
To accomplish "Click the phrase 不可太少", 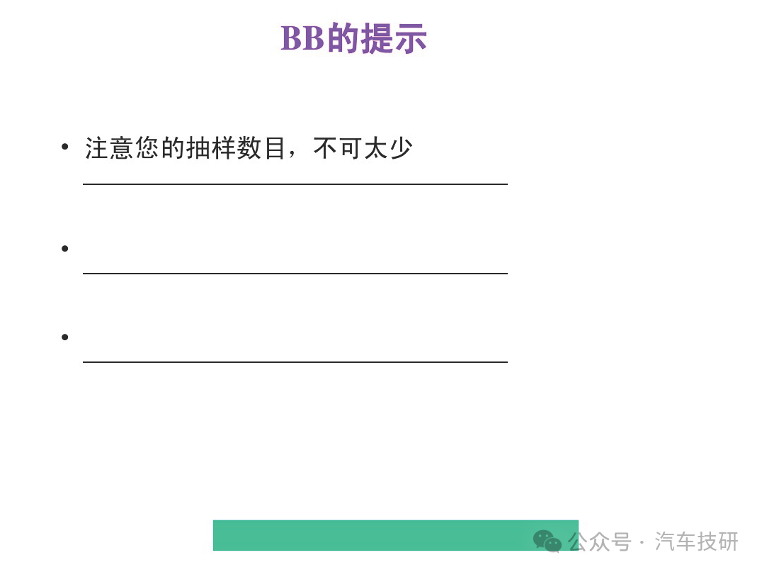I will point(363,148).
